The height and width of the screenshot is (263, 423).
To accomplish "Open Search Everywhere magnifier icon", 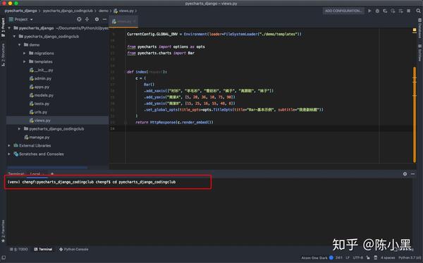I will (418, 11).
